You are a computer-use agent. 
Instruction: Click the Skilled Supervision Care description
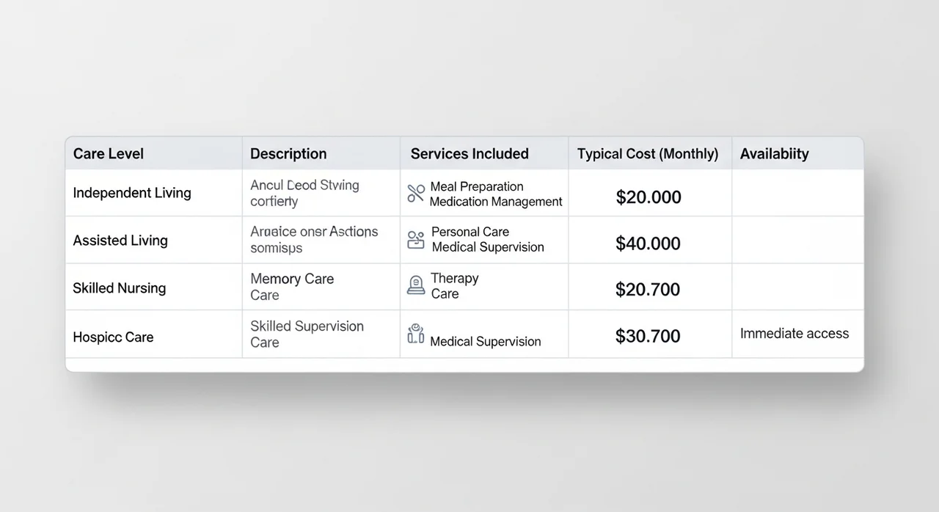point(307,334)
